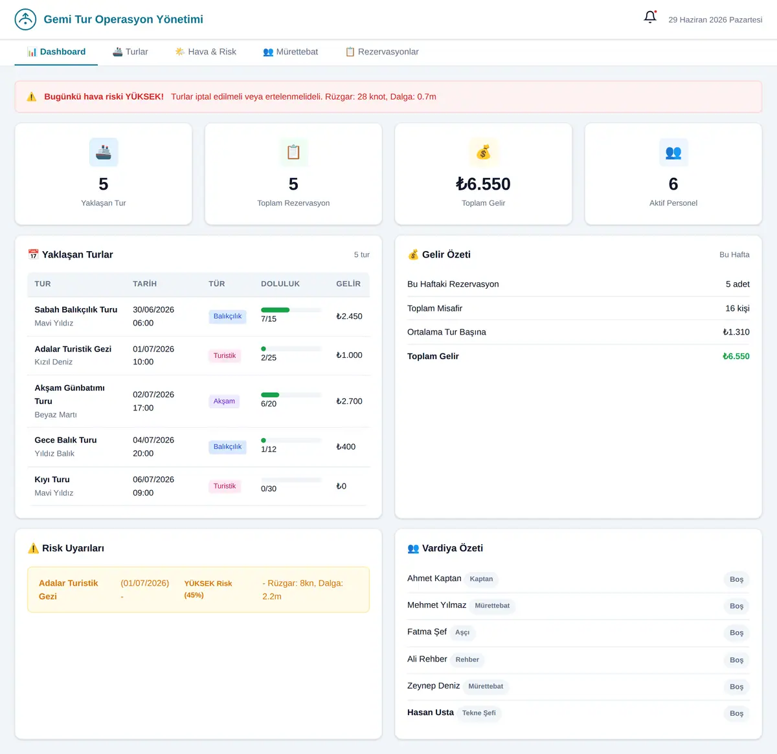Click Boş status for Mehmet Yılmaz
Viewport: 777px width, 754px height.
click(x=736, y=606)
